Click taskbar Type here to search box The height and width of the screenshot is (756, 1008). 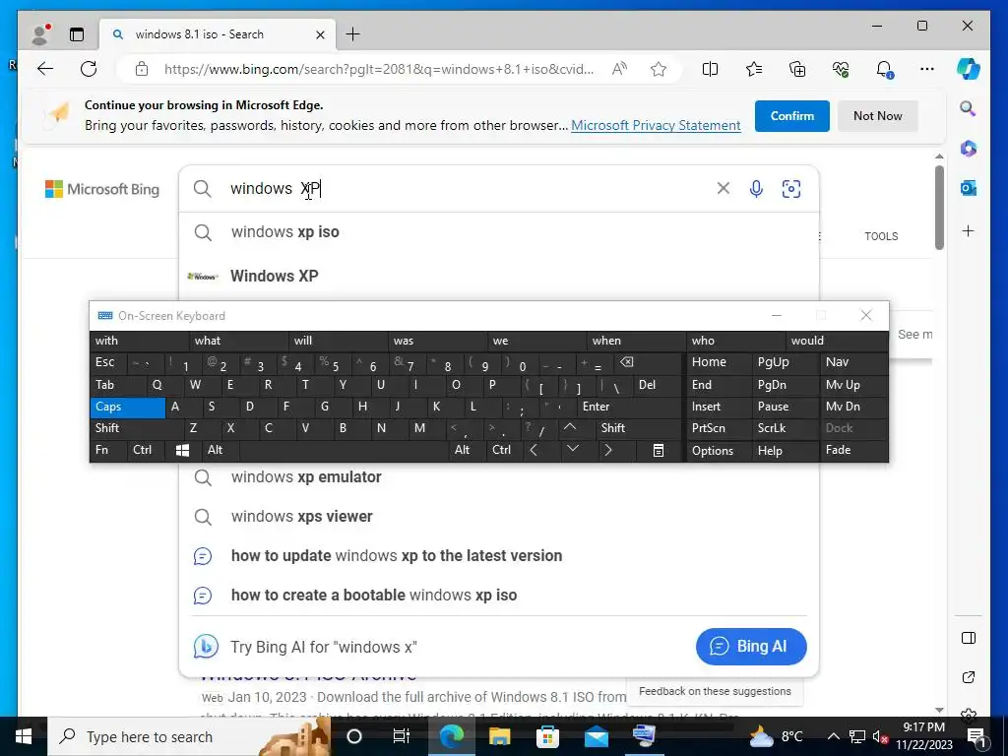point(189,736)
